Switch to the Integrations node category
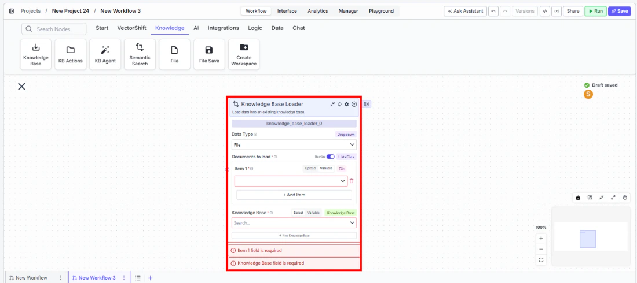 [224, 28]
